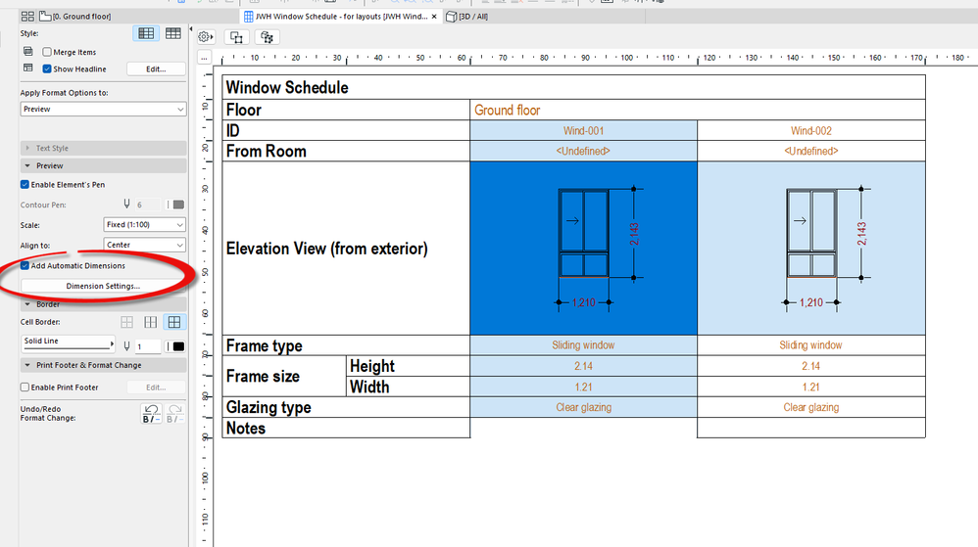The height and width of the screenshot is (547, 978).
Task: Select the second schedule style layout icon
Action: click(172, 33)
